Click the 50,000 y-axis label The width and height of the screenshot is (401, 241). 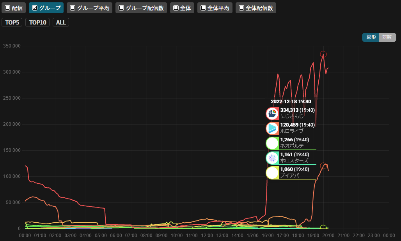13,202
